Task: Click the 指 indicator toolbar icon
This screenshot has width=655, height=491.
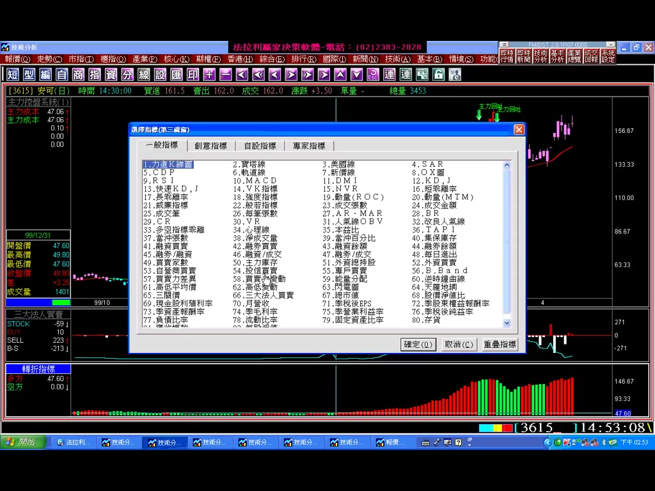Action: [x=95, y=75]
